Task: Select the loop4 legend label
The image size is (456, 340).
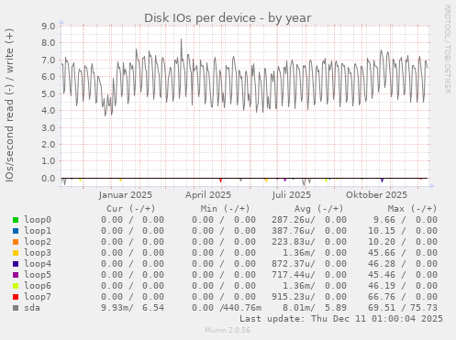Action: coord(38,264)
